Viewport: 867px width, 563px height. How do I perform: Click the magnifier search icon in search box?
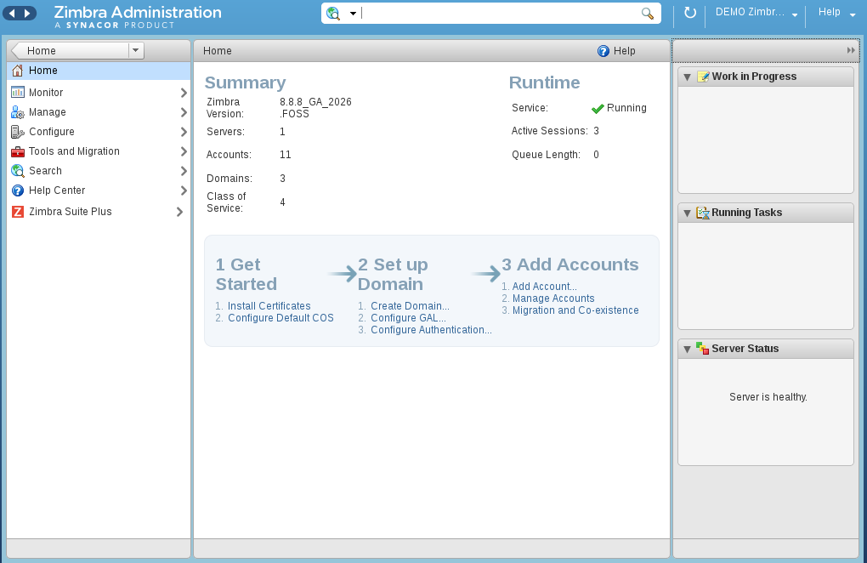[x=648, y=14]
